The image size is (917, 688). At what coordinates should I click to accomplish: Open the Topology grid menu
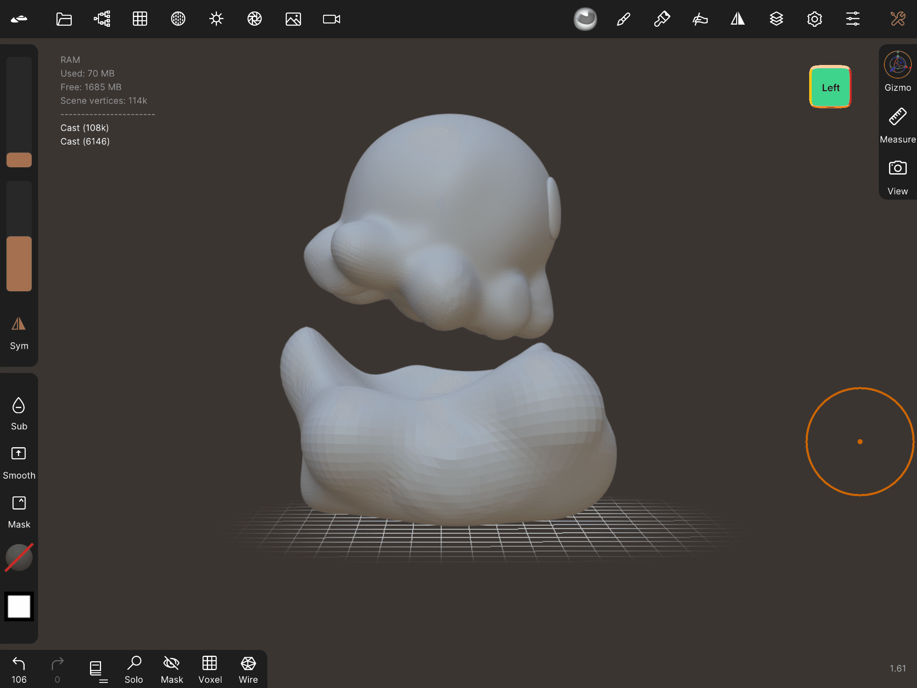(x=140, y=19)
